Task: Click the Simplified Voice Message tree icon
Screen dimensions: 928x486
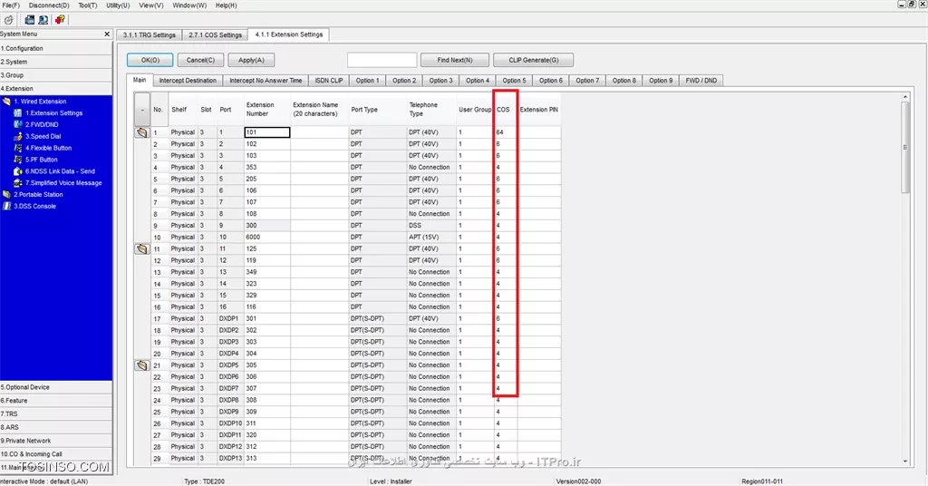Action: 18,183
